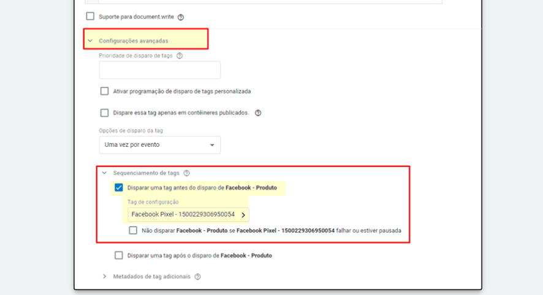Click help icon beside Prioridade de disparo de tags
Screen dimensions: 543x295
click(x=180, y=56)
